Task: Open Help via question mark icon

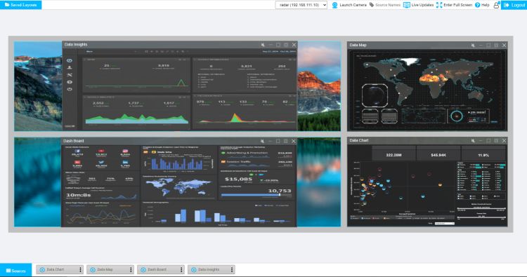Action: pos(477,5)
